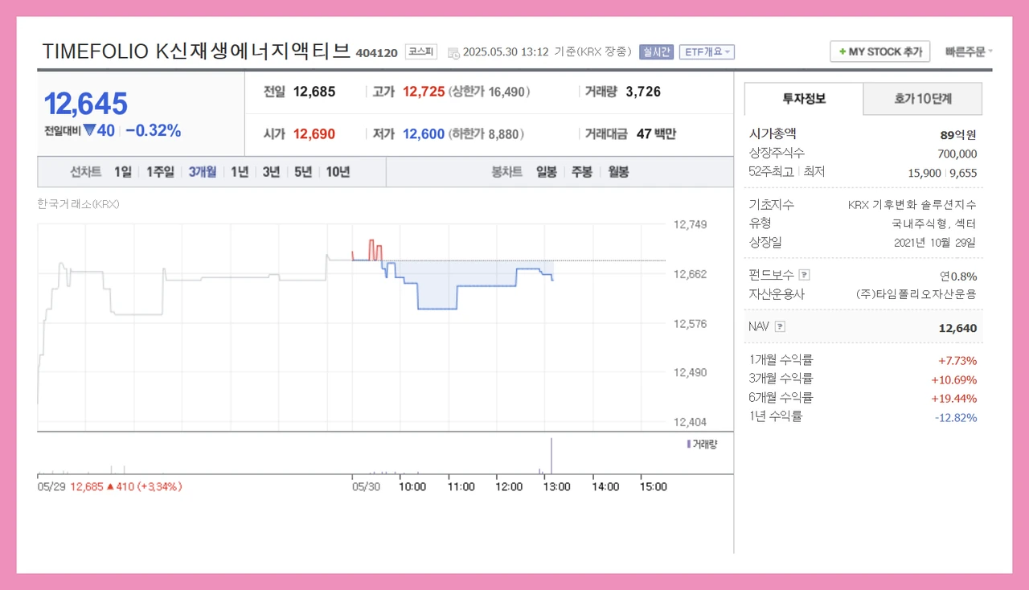Click the green plus icon in MY STOCK 추가
The height and width of the screenshot is (590, 1029).
(x=842, y=51)
